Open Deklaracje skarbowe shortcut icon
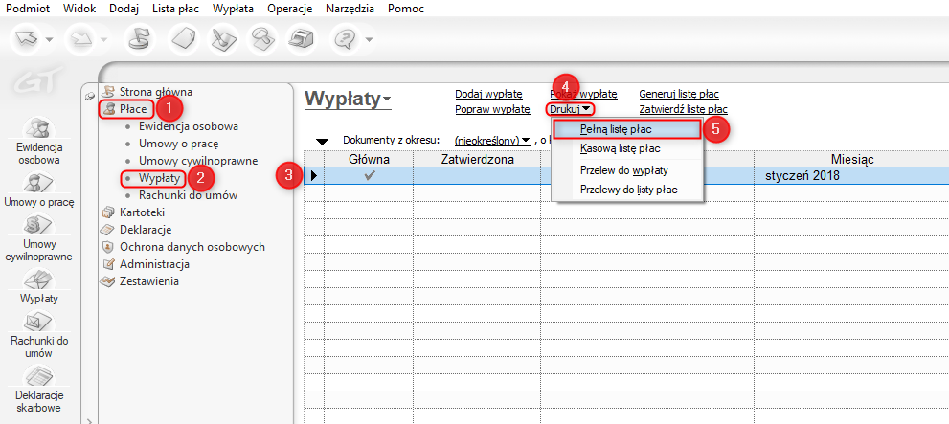This screenshot has width=949, height=424. pos(38,377)
